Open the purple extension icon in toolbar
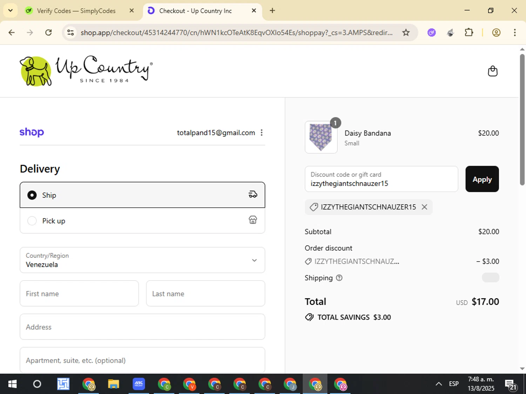Viewport: 526px width, 394px height. [432, 33]
